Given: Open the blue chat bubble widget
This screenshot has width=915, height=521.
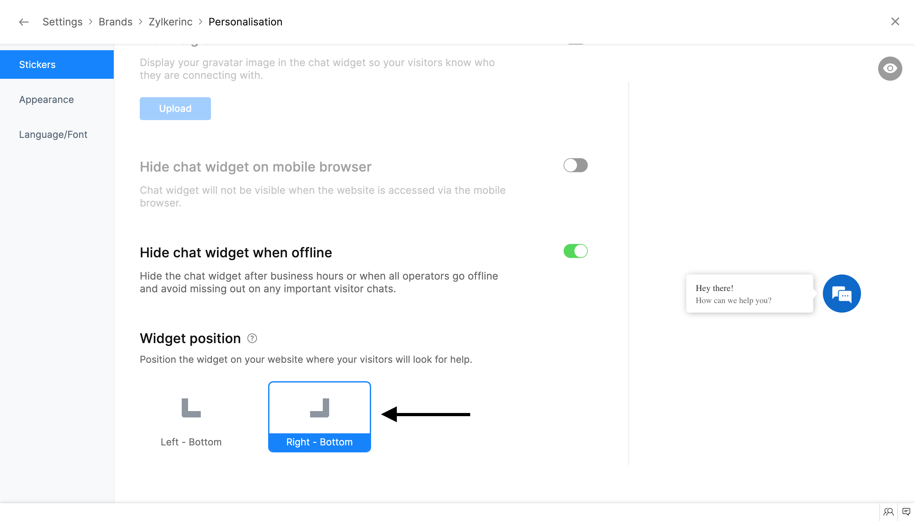Looking at the screenshot, I should click(841, 294).
